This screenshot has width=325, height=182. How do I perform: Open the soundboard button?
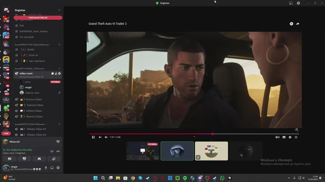pyautogui.click(x=54, y=159)
